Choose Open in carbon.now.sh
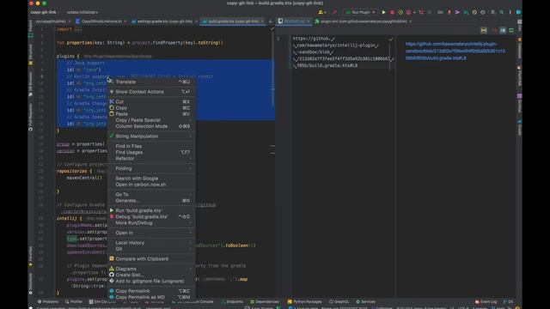Screen dimensions: 550x309 [x=151, y=185]
